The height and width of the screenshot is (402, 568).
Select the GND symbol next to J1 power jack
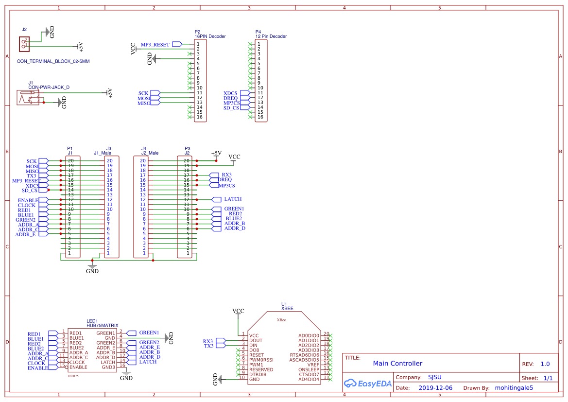click(62, 103)
